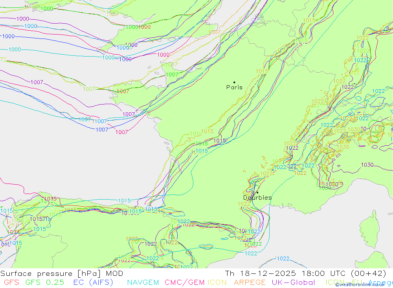The image size is (393, 288).
Task: Select the yellow ICON legend entry
Action: point(217,282)
